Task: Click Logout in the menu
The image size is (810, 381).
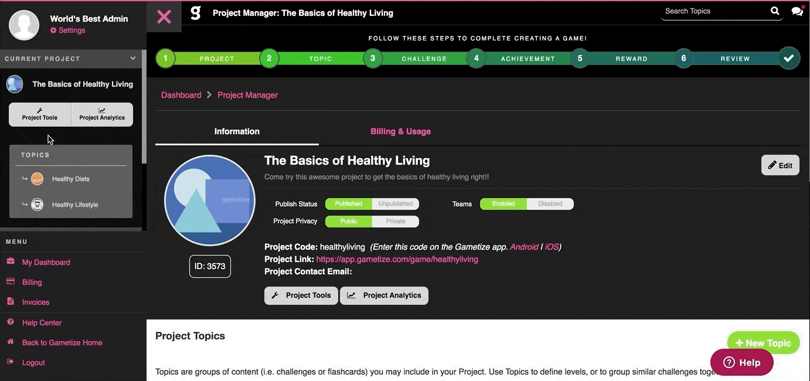Action: point(33,362)
